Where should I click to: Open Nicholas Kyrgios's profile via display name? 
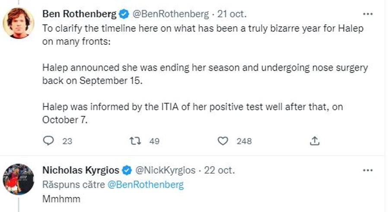point(81,170)
